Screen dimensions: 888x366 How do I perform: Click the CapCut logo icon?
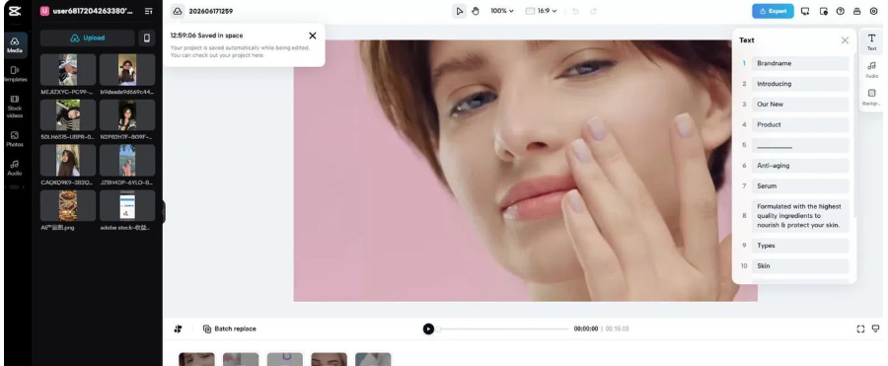[x=15, y=11]
